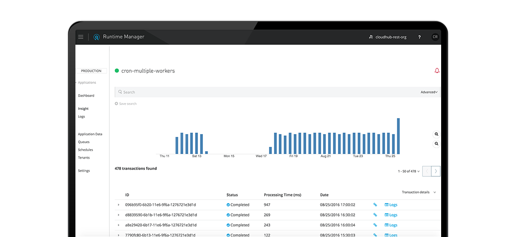This screenshot has width=512, height=237.
Task: Click the Date column header
Action: click(x=324, y=195)
